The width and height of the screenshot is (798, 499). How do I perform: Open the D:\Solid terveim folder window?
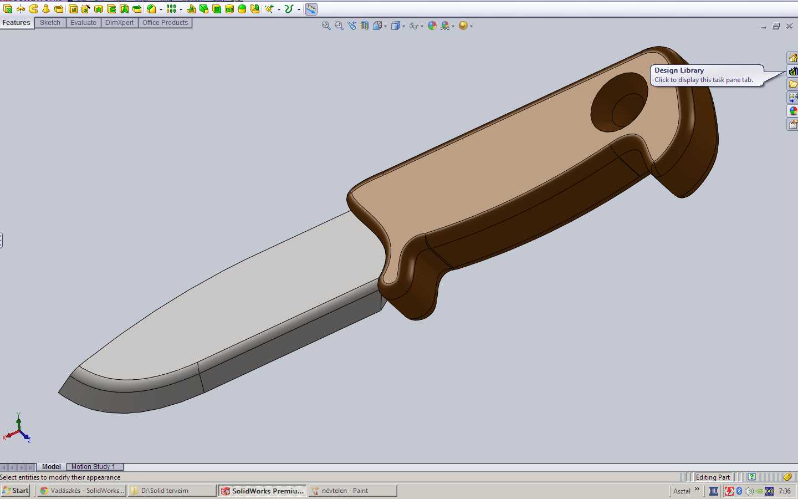[172, 491]
